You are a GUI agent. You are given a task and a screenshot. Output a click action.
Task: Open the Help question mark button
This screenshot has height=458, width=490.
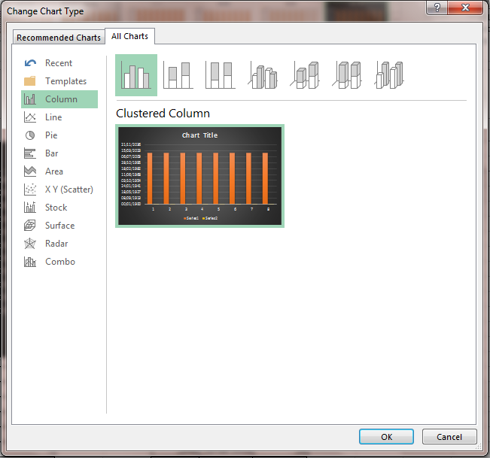[437, 8]
